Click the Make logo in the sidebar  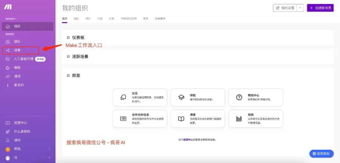[8, 7]
